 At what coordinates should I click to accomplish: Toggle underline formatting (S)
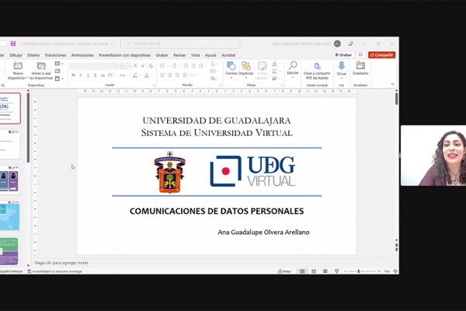pyautogui.click(x=88, y=75)
